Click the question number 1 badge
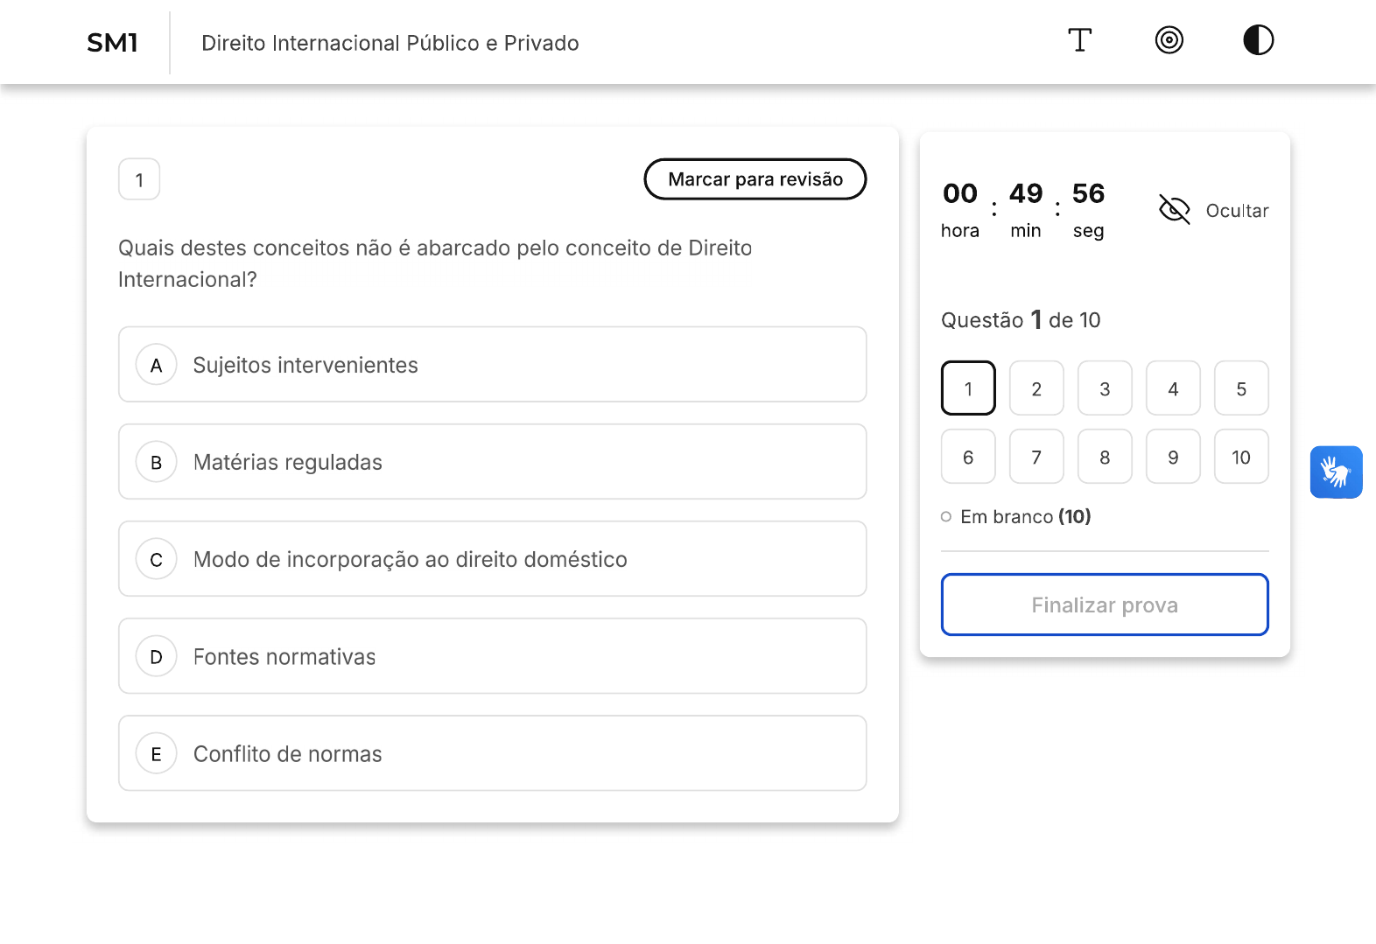Image resolution: width=1376 pixels, height=944 pixels. coord(139,180)
